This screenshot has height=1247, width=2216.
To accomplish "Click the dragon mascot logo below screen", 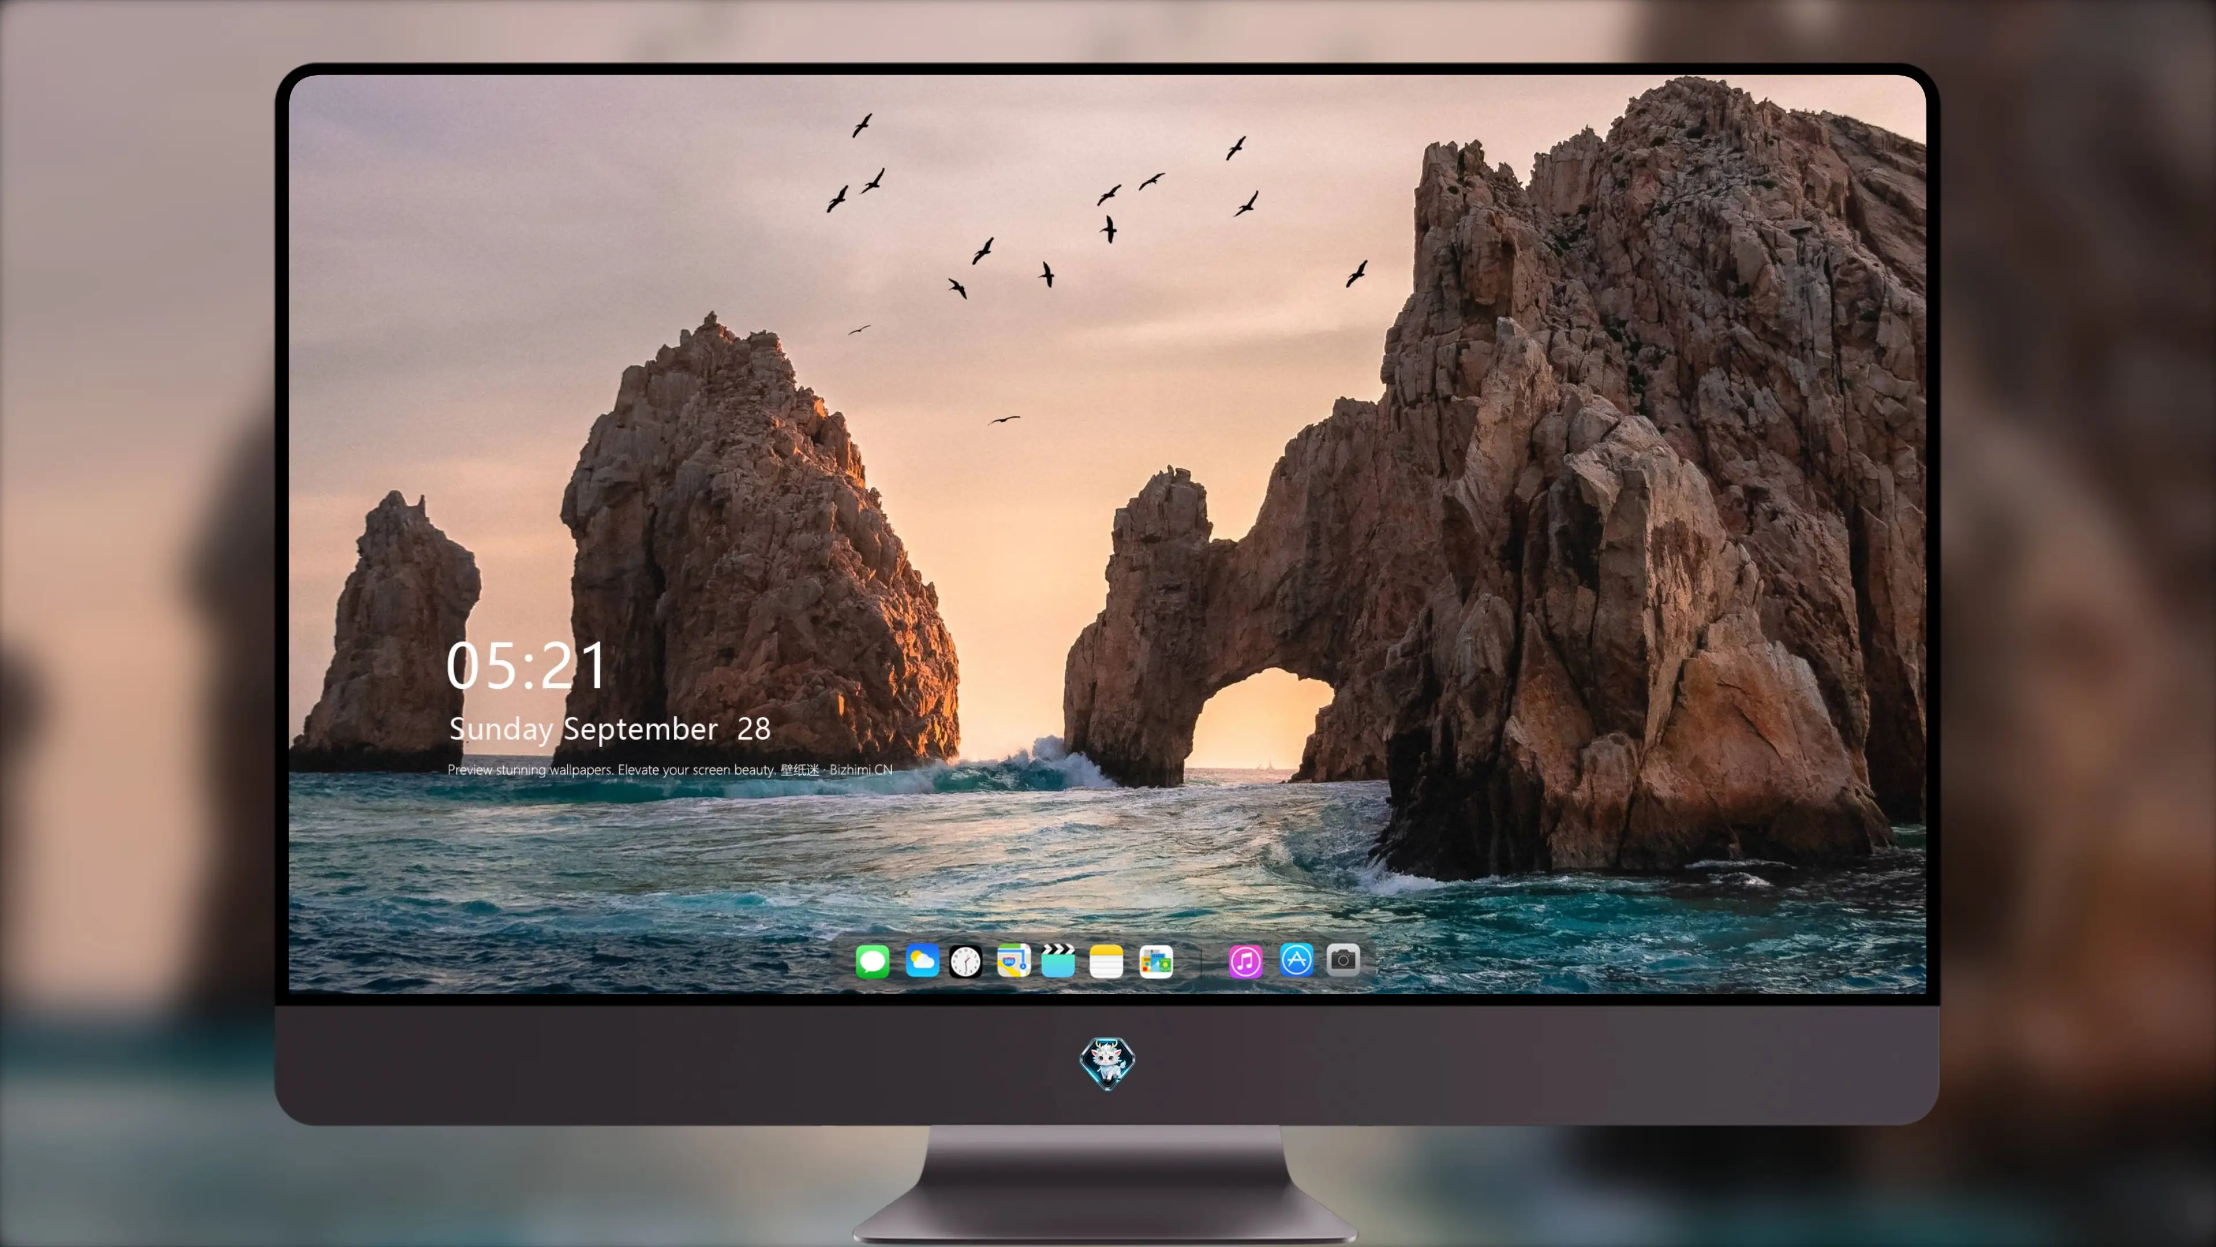I will [1107, 1063].
